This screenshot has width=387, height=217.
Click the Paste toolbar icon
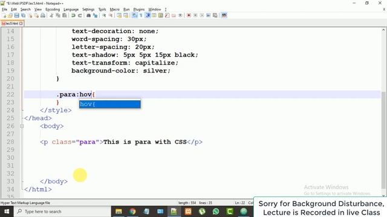point(65,16)
